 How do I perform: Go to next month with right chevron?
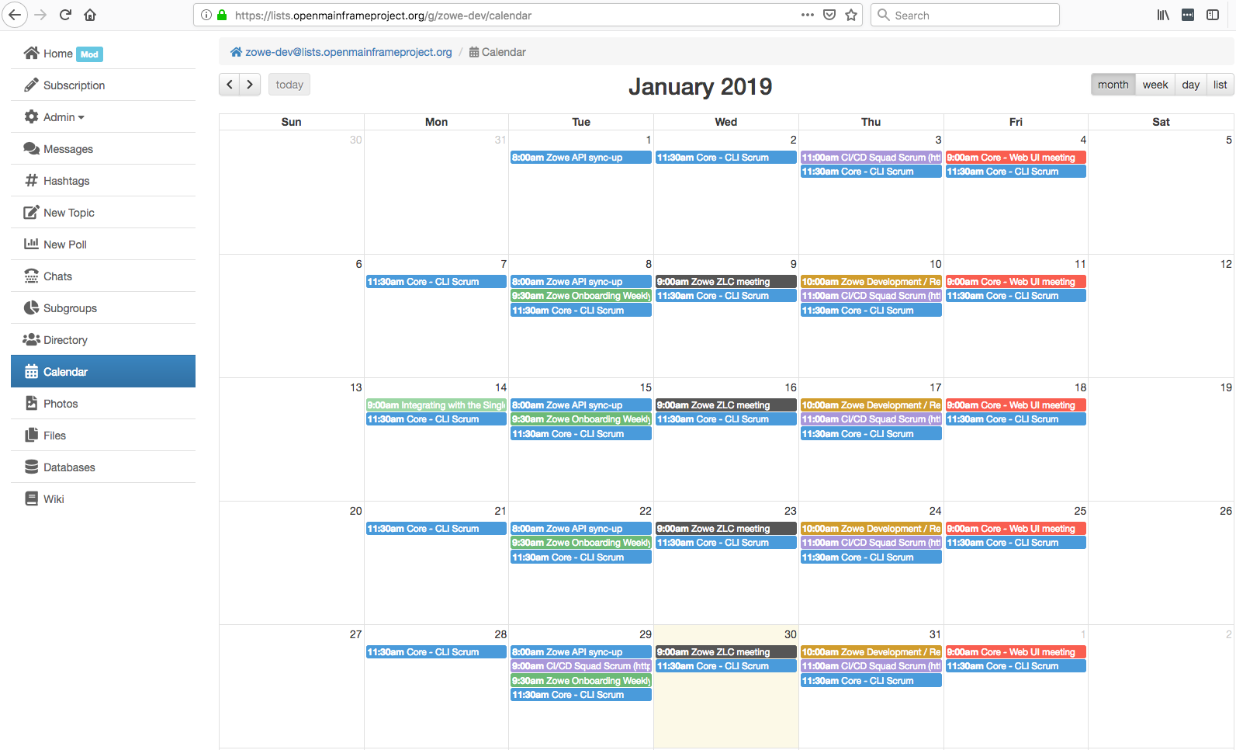click(250, 85)
